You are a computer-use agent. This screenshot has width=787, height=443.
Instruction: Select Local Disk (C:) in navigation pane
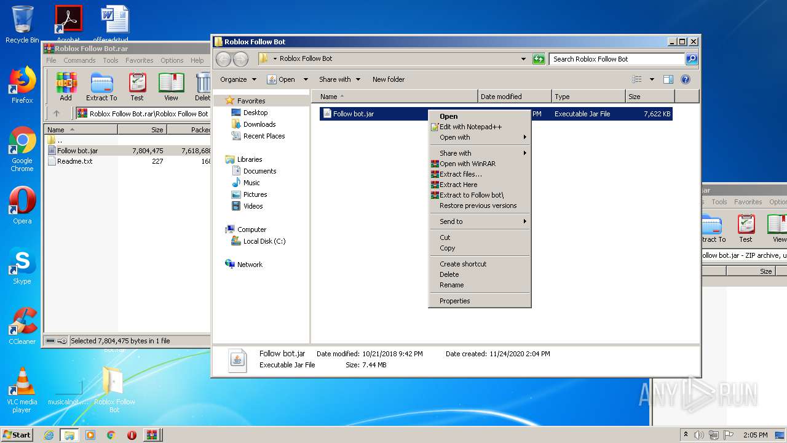[264, 241]
